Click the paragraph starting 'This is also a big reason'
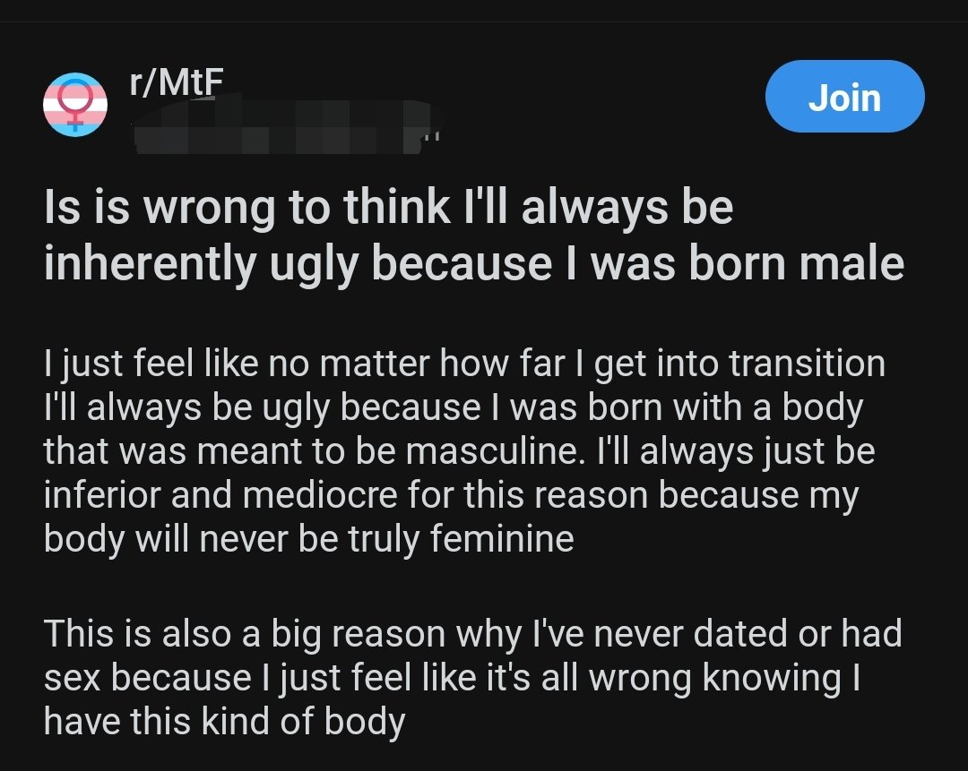 click(473, 677)
